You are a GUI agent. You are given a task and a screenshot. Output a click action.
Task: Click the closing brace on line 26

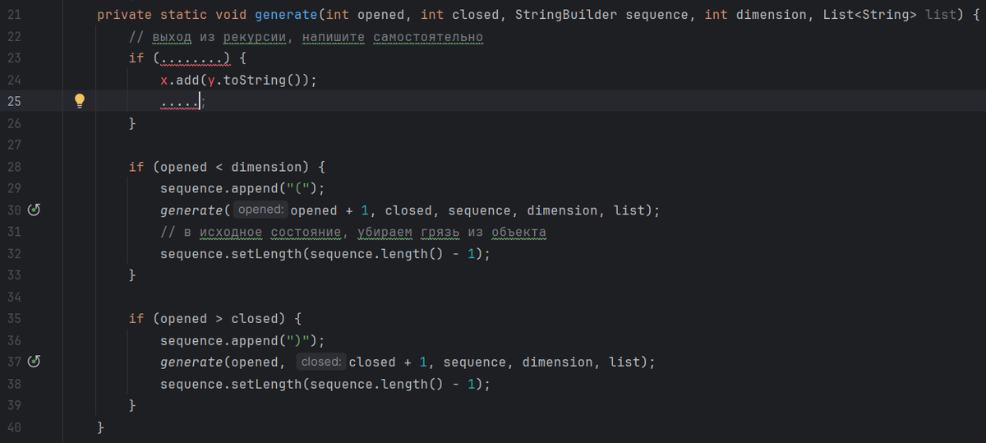click(132, 123)
